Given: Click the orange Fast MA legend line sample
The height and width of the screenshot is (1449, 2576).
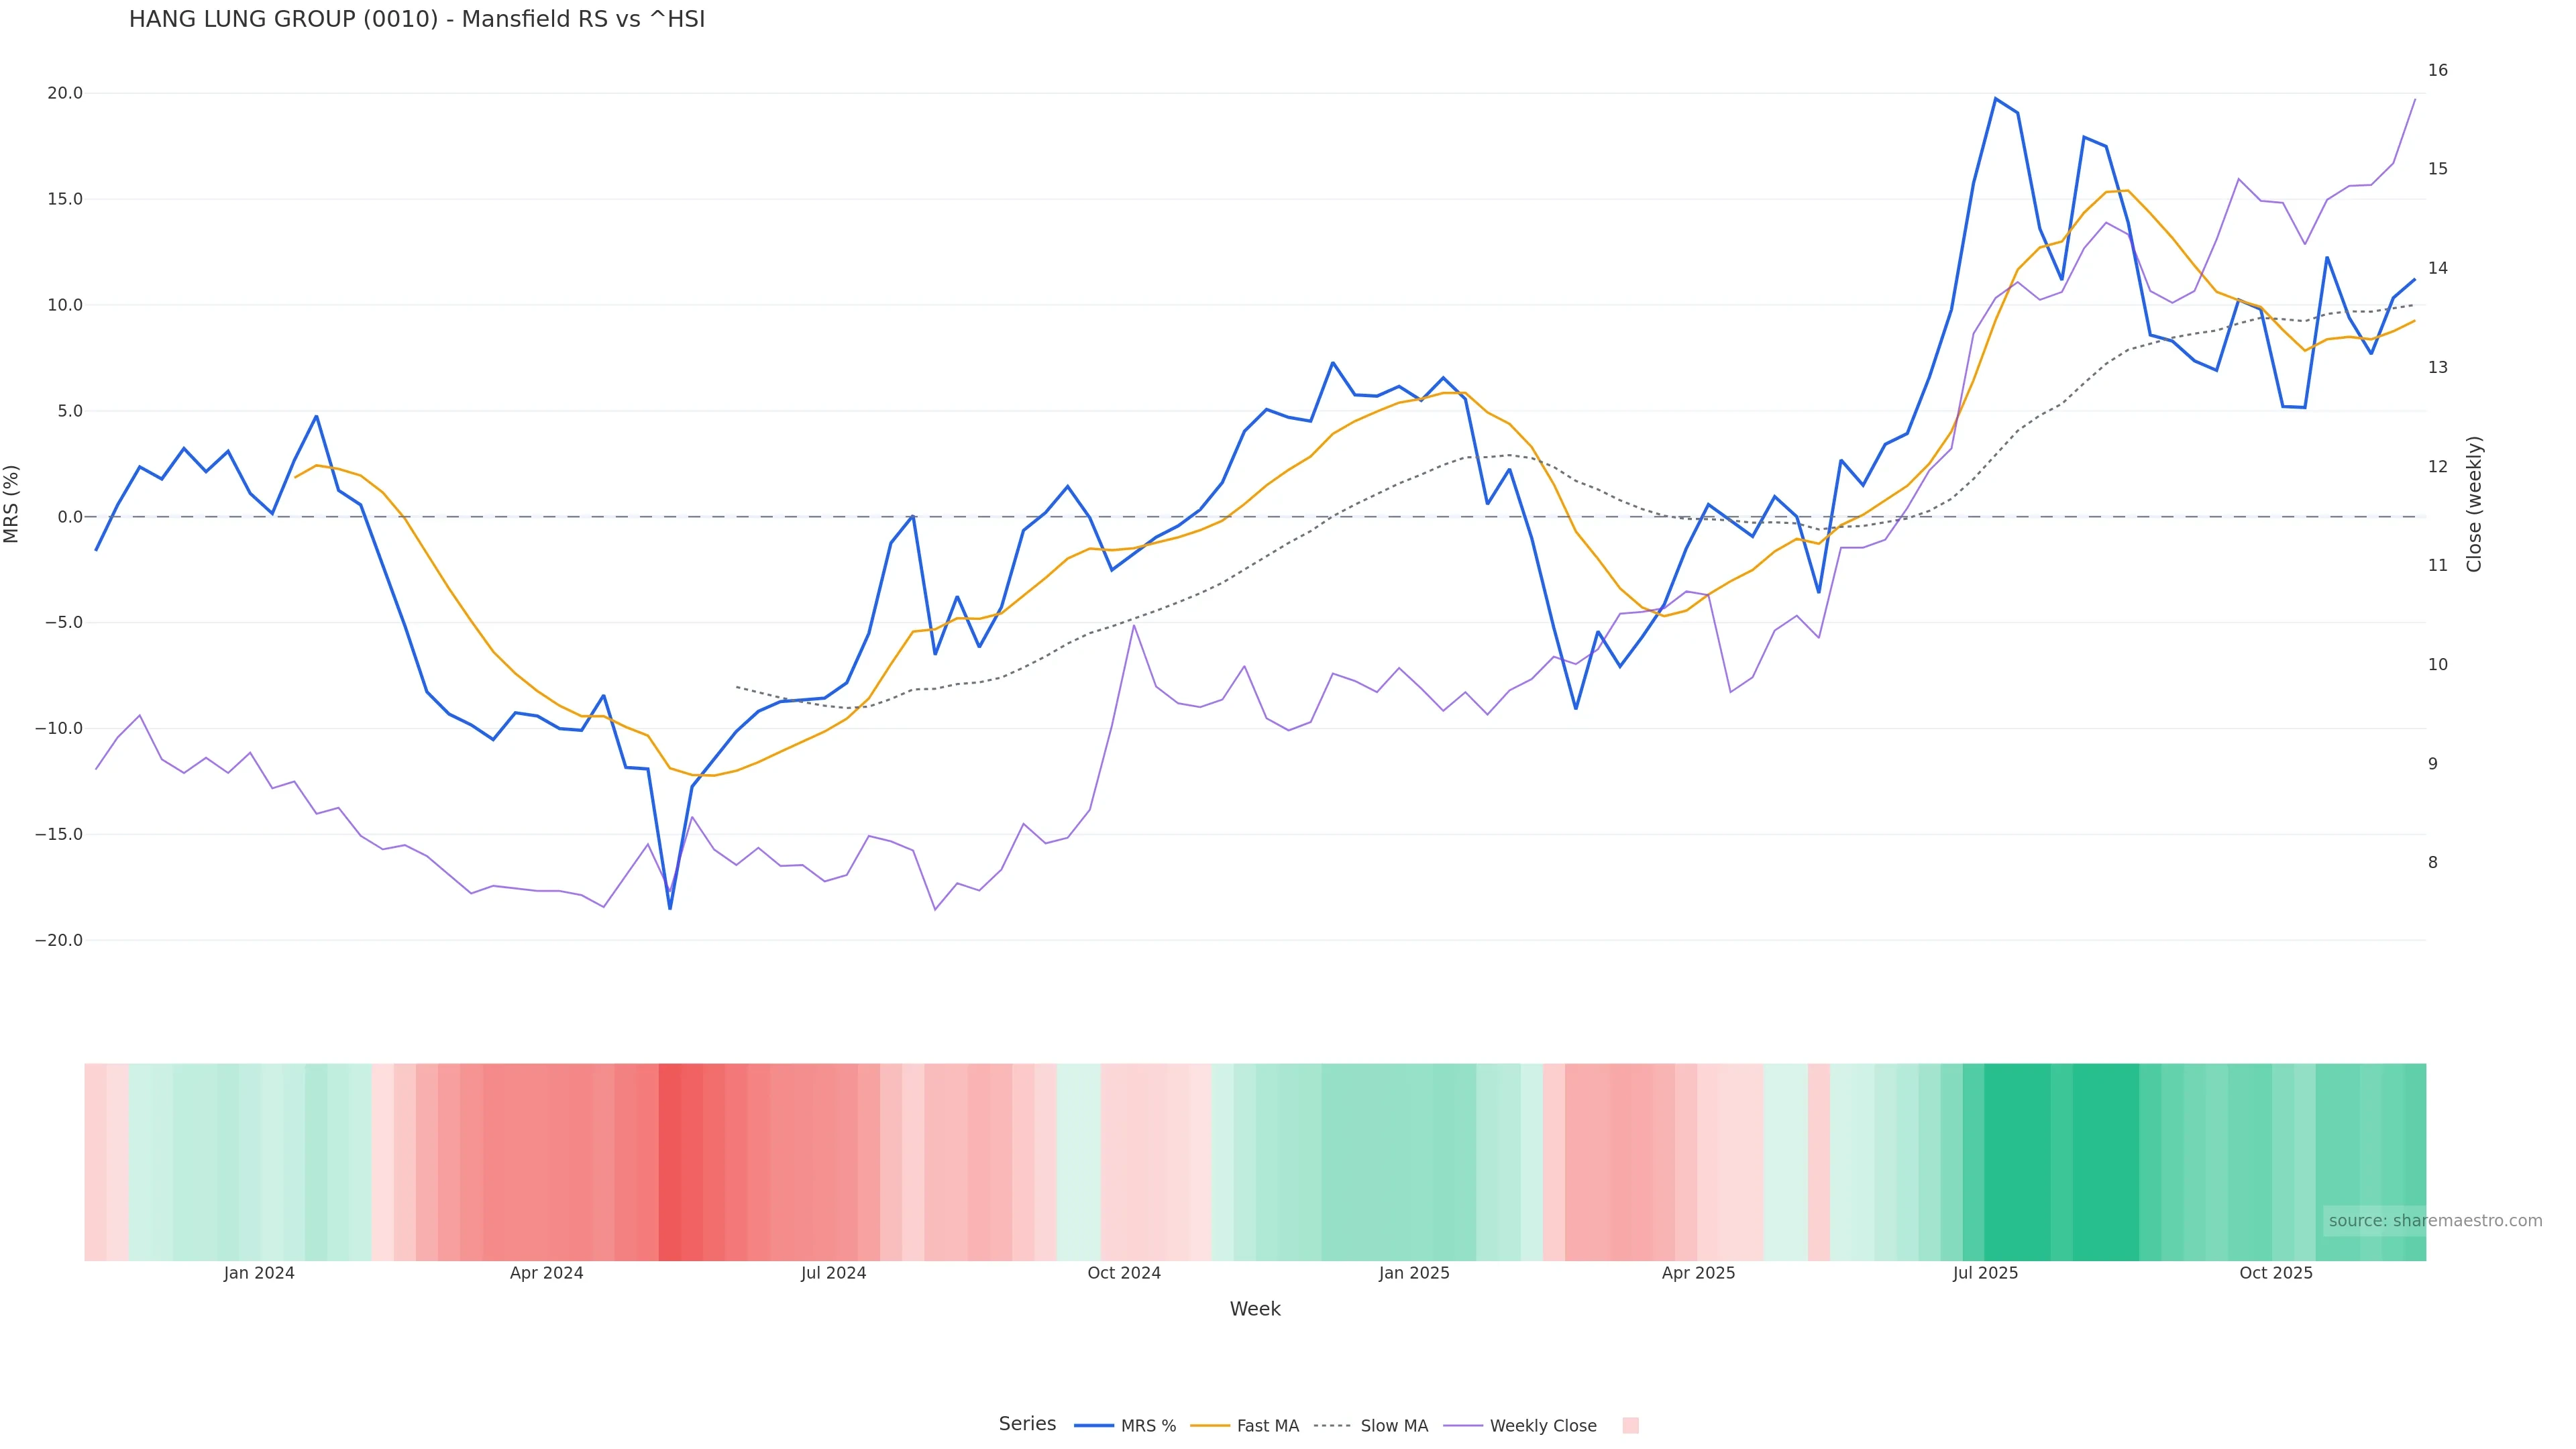Looking at the screenshot, I should pos(1210,1426).
